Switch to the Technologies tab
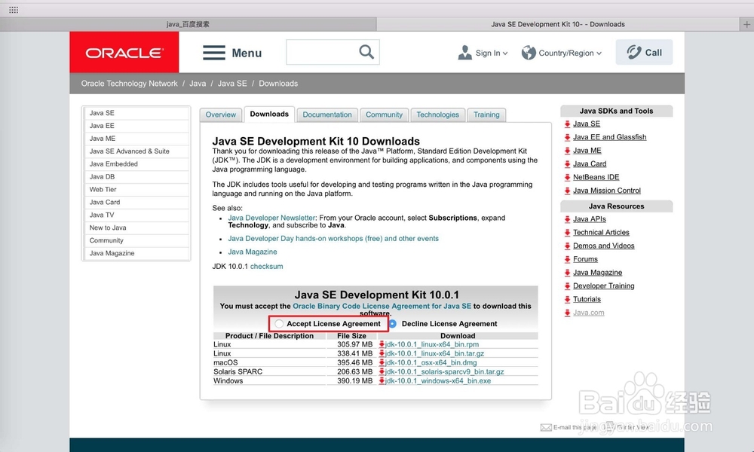This screenshot has height=452, width=754. 437,115
